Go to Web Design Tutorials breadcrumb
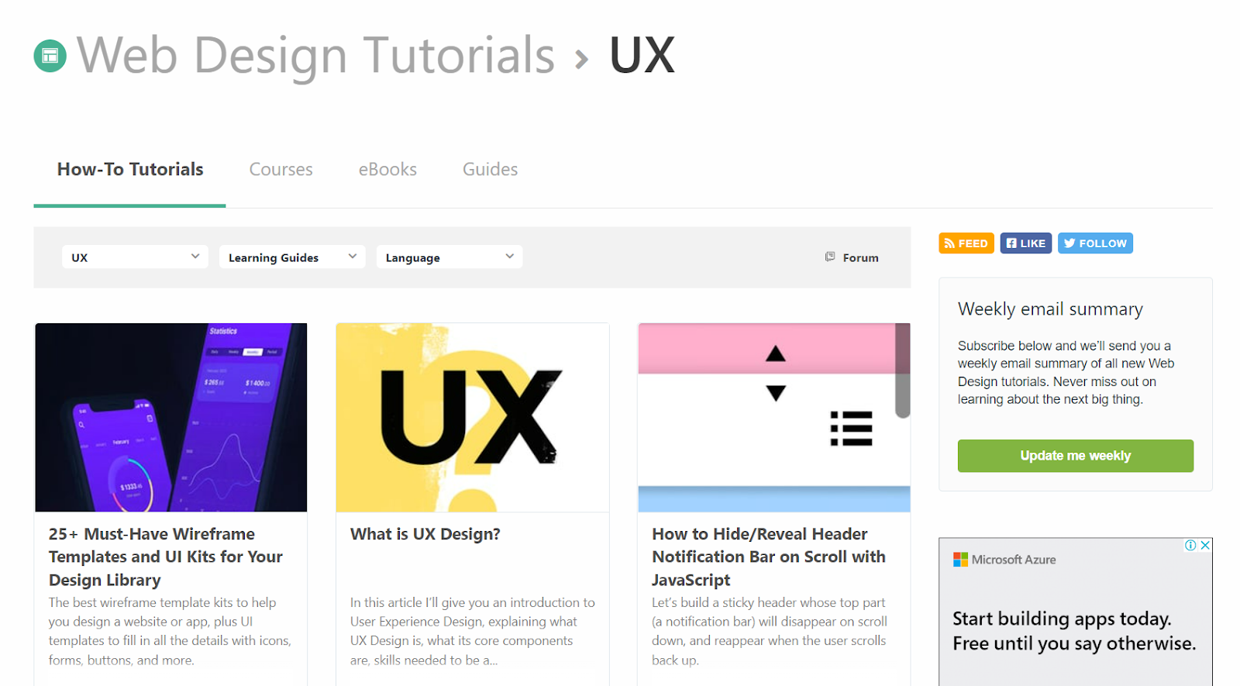The height and width of the screenshot is (686, 1240). click(x=315, y=56)
